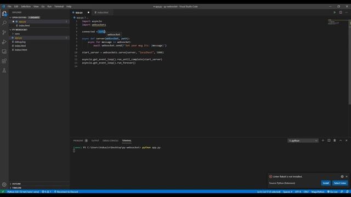Viewport: 351px width, 197px height.
Task: Open the Help menu
Action: [x=69, y=7]
